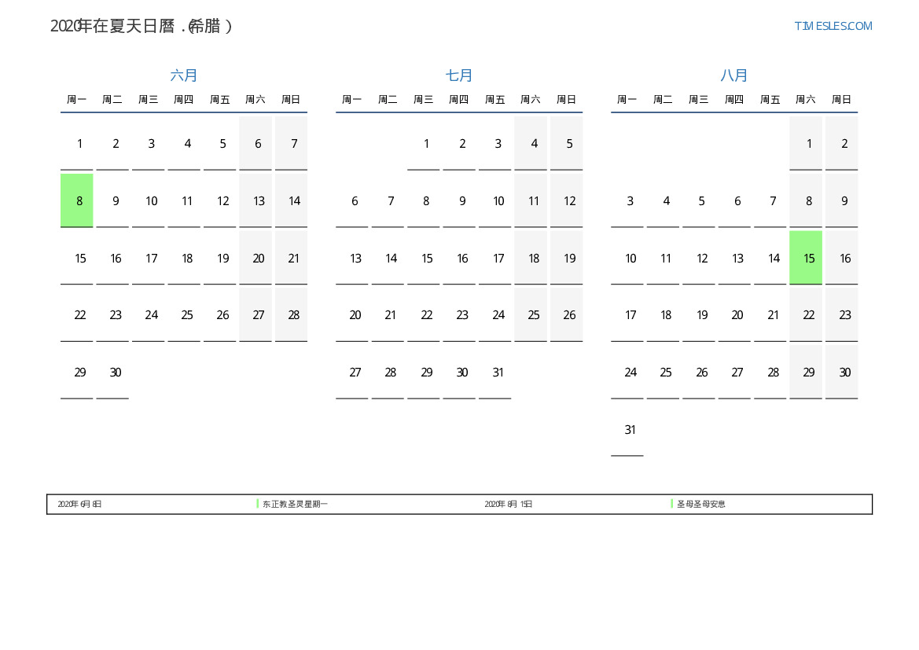The image size is (919, 650).
Task: Select August 16 in the 八月 calendar
Action: pyautogui.click(x=842, y=258)
